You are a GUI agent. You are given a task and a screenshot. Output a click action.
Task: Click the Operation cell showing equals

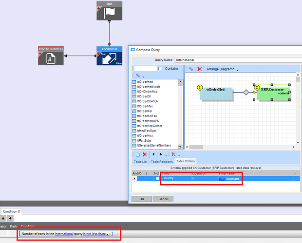[205, 178]
